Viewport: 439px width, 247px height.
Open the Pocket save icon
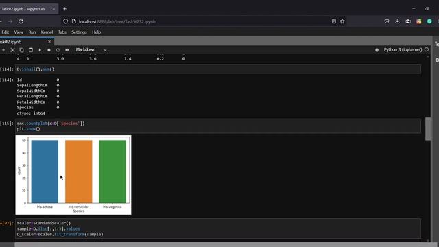(x=387, y=21)
